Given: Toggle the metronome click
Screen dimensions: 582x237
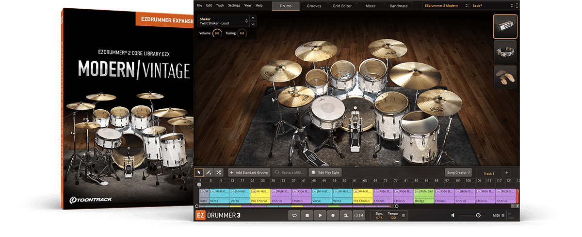Looking at the screenshot, I should (x=344, y=215).
